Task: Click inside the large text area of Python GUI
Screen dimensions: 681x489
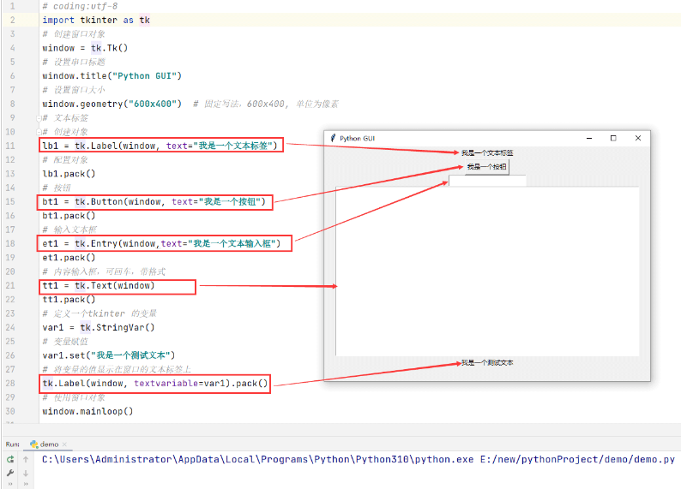Action: (x=487, y=271)
